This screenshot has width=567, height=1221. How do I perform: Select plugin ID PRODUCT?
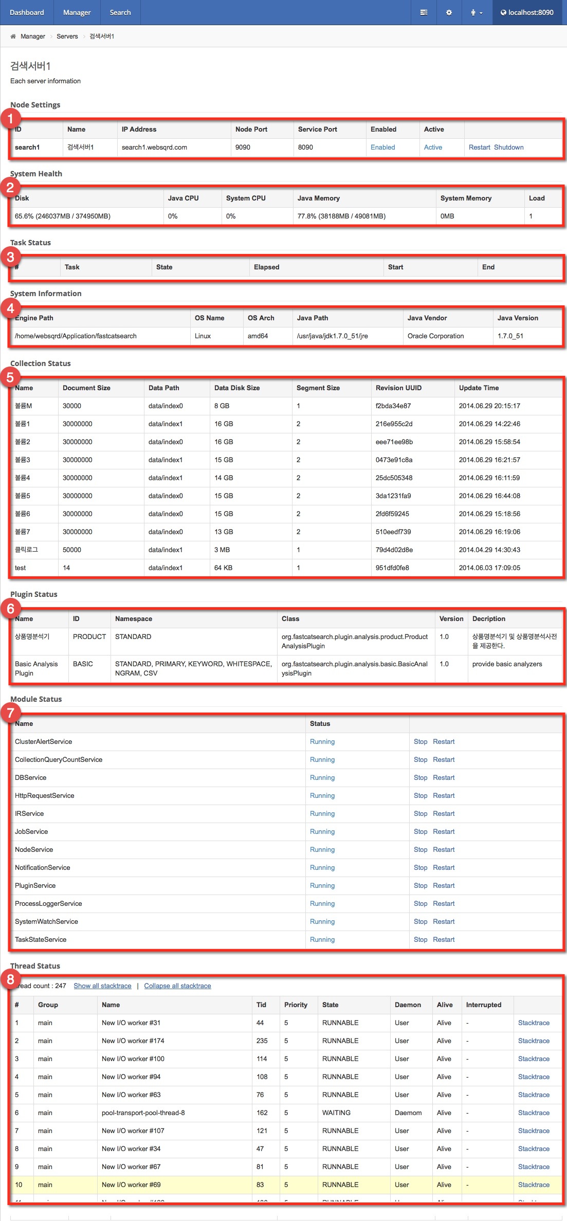89,637
